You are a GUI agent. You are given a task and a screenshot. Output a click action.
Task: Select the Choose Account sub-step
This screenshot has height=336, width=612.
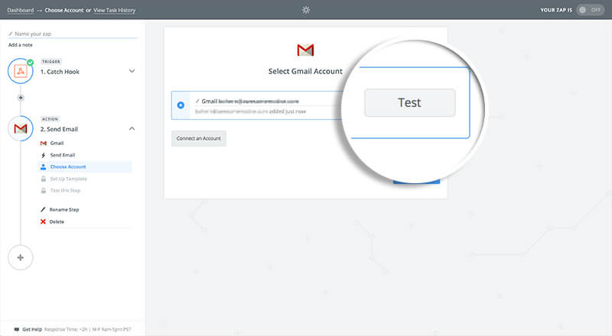coord(85,166)
